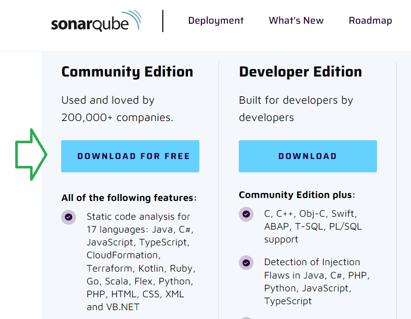
Task: Click the 17 languages feature description
Action: point(141,262)
